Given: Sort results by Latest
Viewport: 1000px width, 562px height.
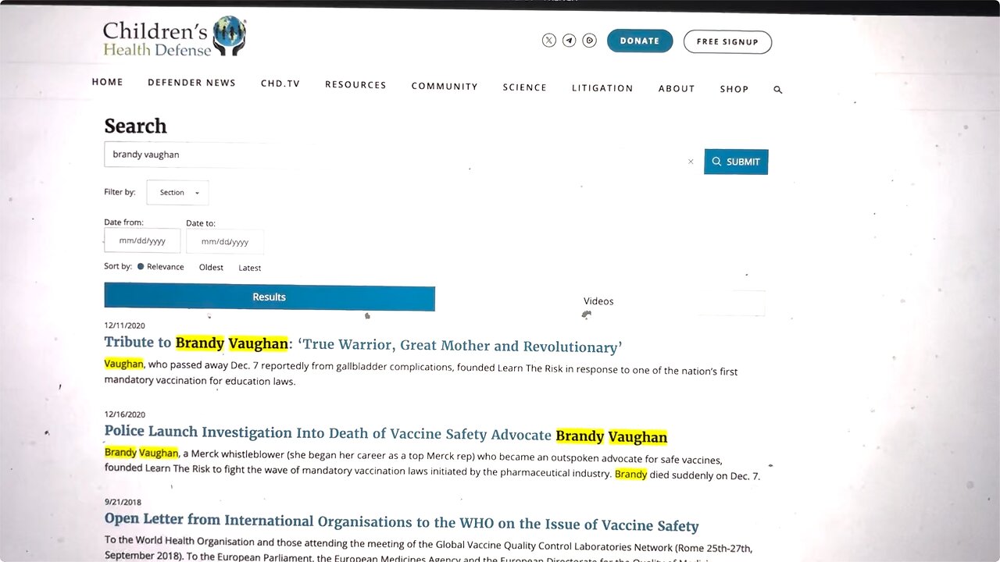Looking at the screenshot, I should (250, 268).
